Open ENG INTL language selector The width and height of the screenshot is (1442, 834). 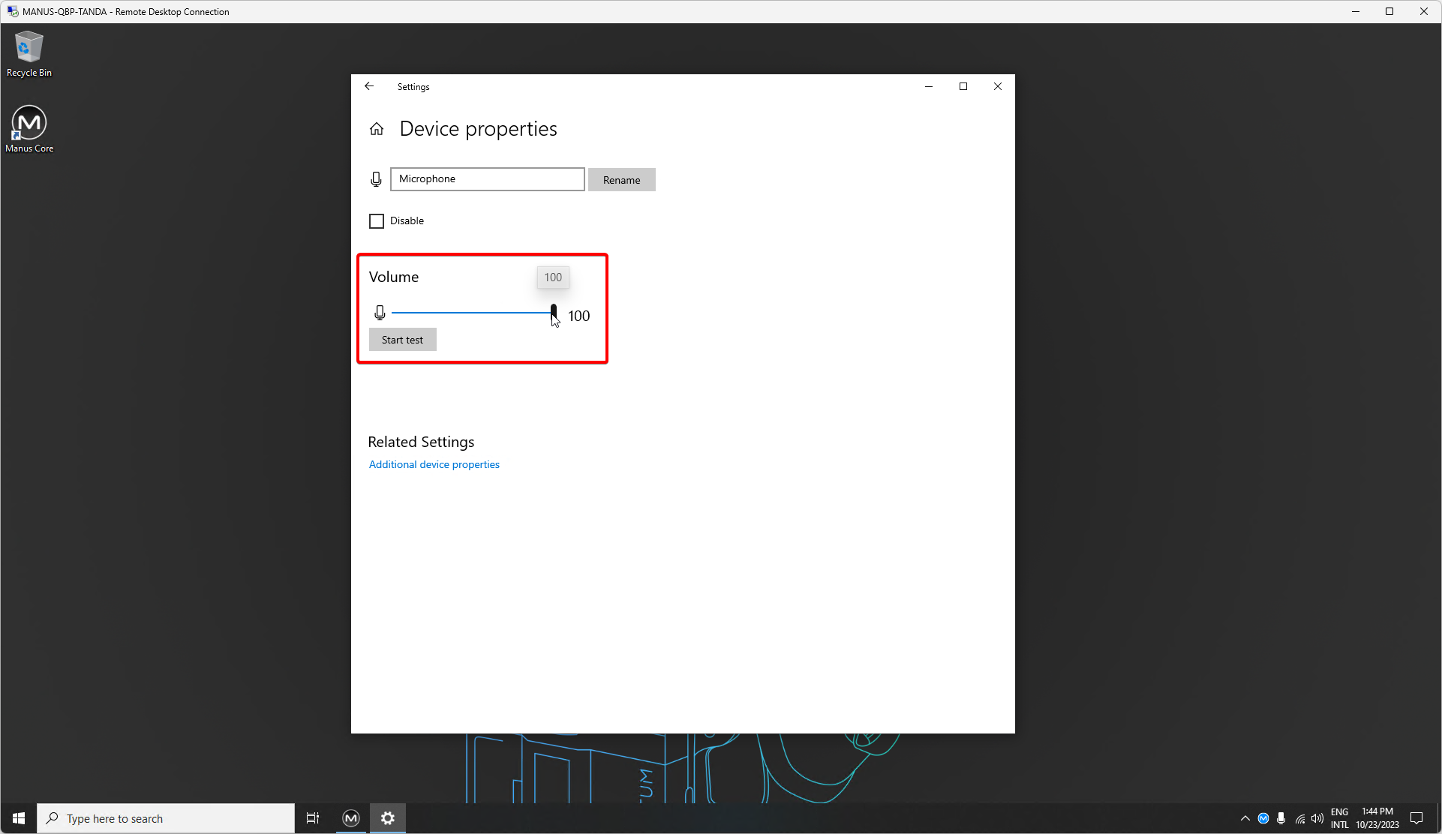(x=1340, y=818)
